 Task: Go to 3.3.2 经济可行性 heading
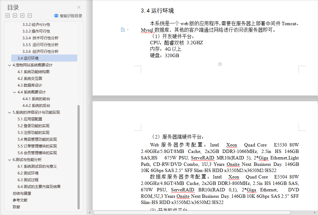coord(36,25)
